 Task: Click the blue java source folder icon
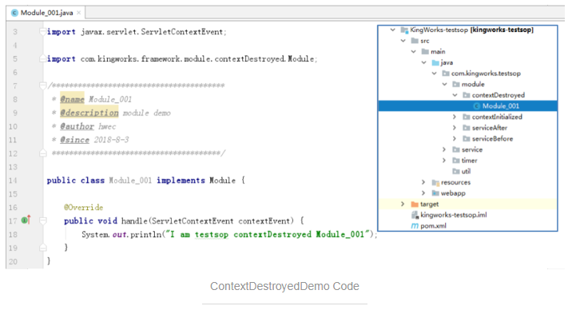(x=435, y=63)
